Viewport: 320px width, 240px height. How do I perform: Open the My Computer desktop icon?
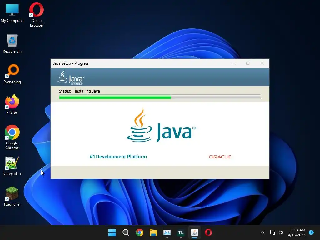coord(12,13)
